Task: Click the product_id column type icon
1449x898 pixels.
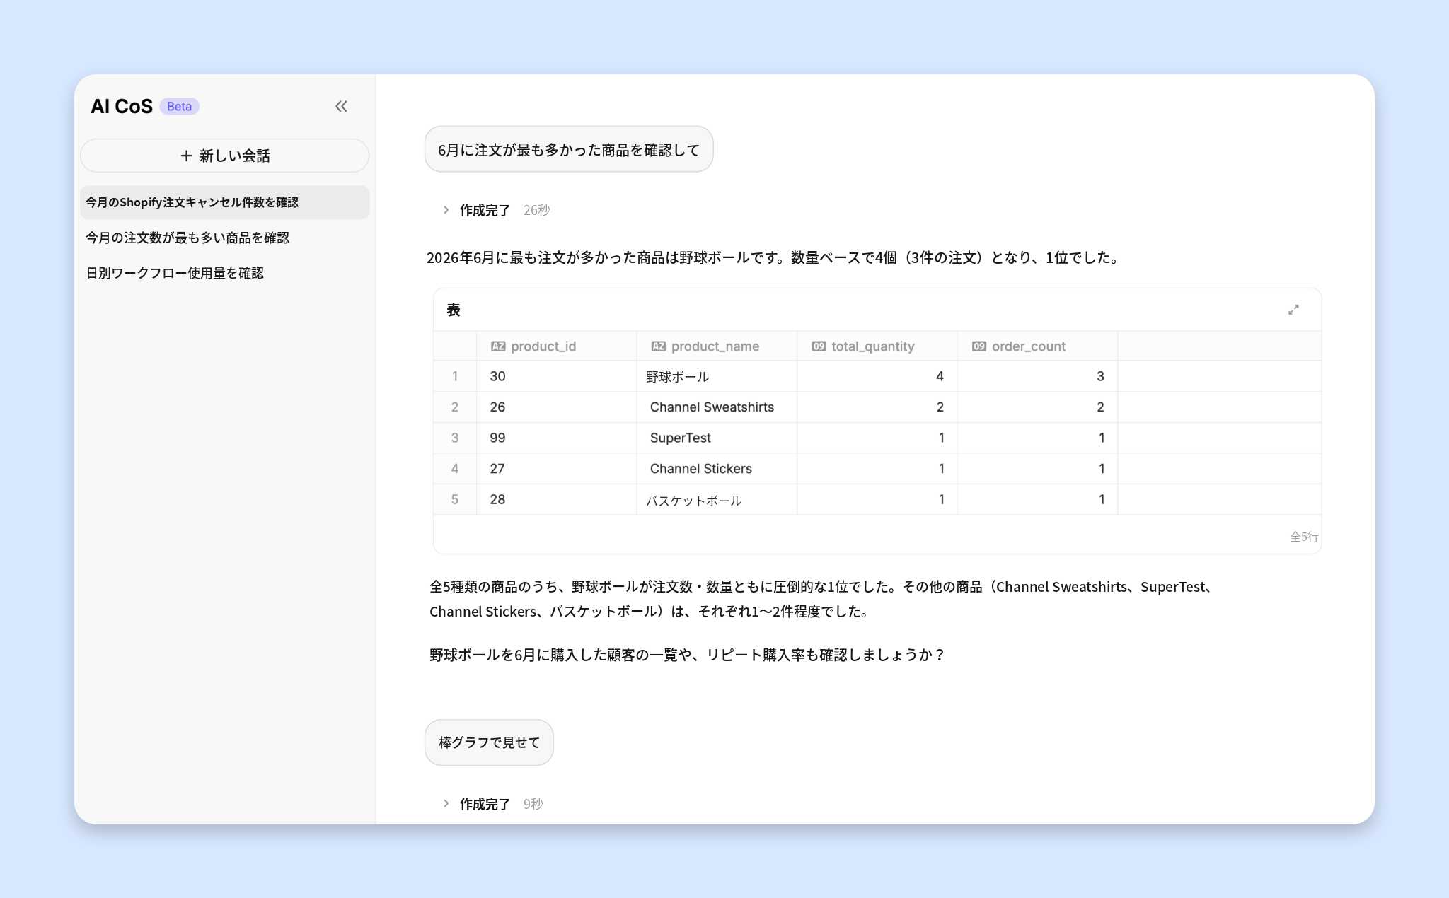Action: coord(498,346)
